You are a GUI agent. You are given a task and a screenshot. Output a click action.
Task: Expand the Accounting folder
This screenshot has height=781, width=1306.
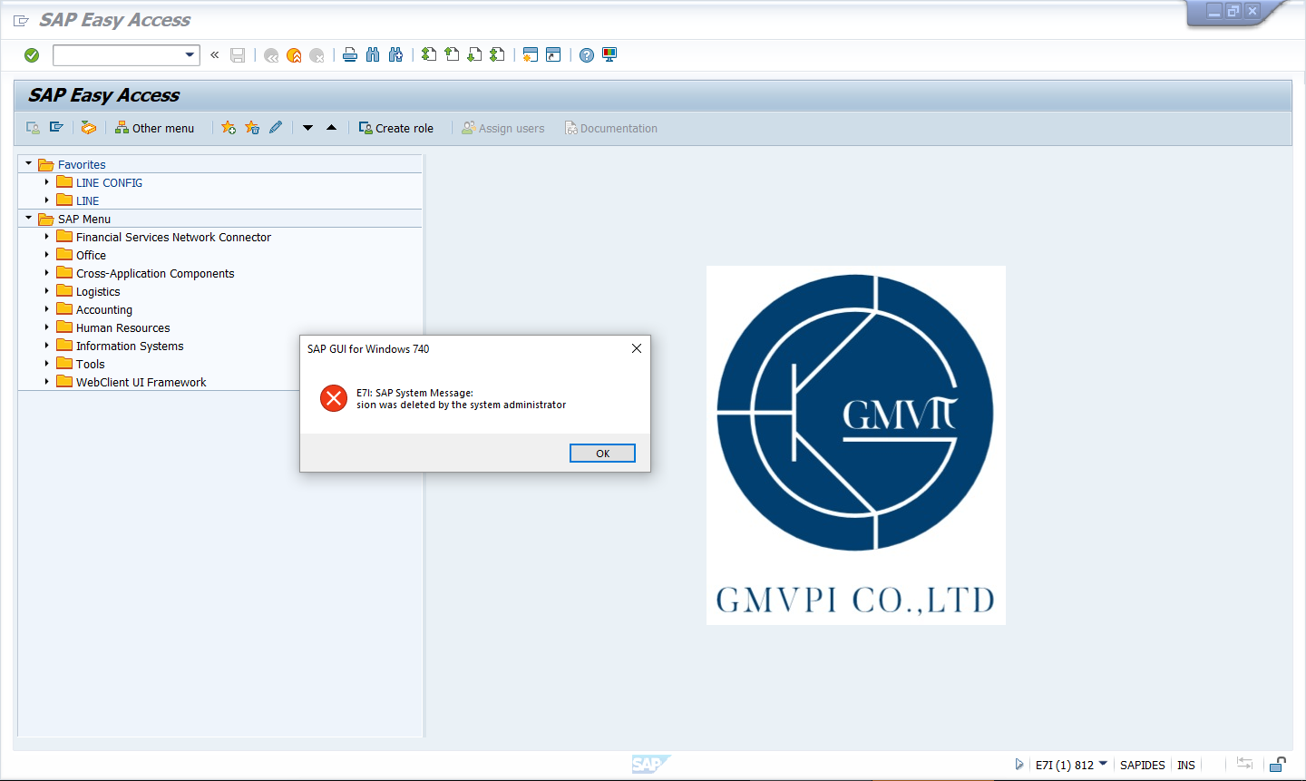pyautogui.click(x=47, y=309)
